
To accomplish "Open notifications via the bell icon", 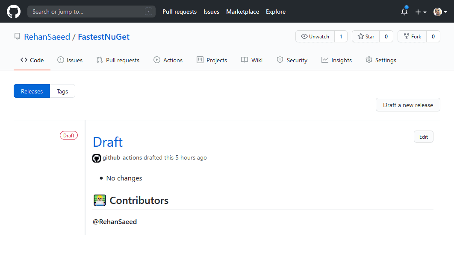I will coord(404,12).
